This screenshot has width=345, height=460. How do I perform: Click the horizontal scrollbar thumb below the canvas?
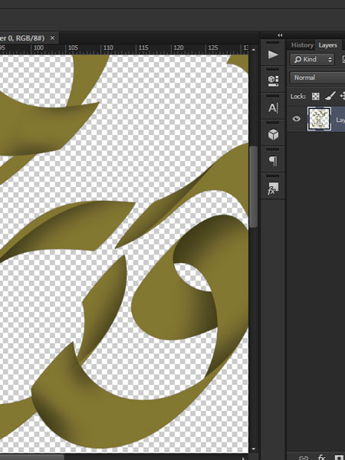(31, 457)
